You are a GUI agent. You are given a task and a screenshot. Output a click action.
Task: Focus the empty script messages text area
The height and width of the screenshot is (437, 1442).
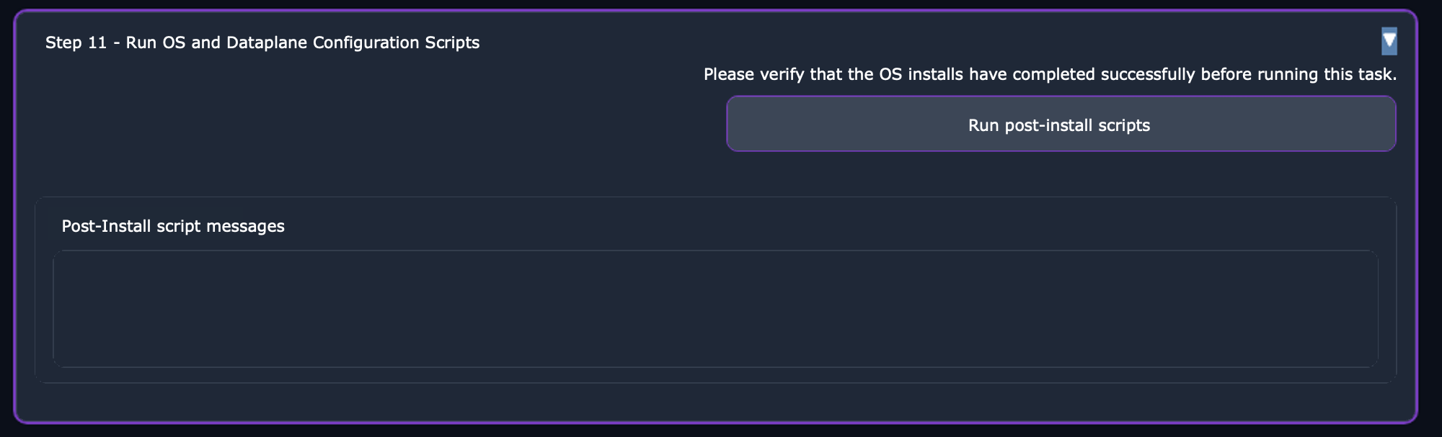pos(715,309)
